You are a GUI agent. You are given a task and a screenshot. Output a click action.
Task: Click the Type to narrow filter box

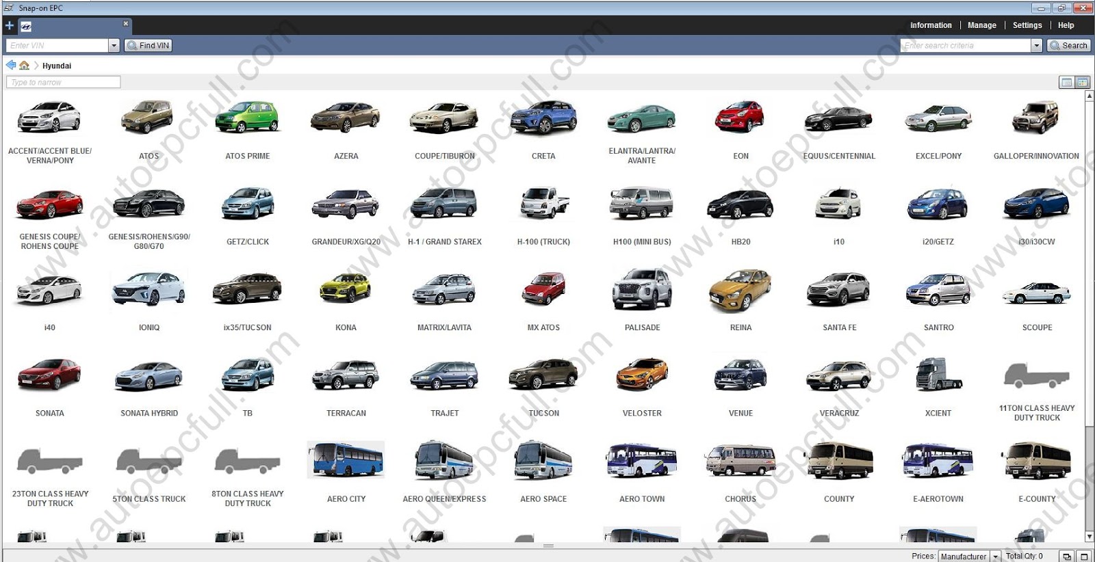63,82
